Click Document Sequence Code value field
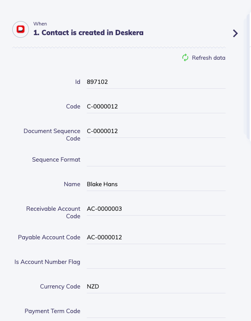251x321 pixels. tap(156, 131)
